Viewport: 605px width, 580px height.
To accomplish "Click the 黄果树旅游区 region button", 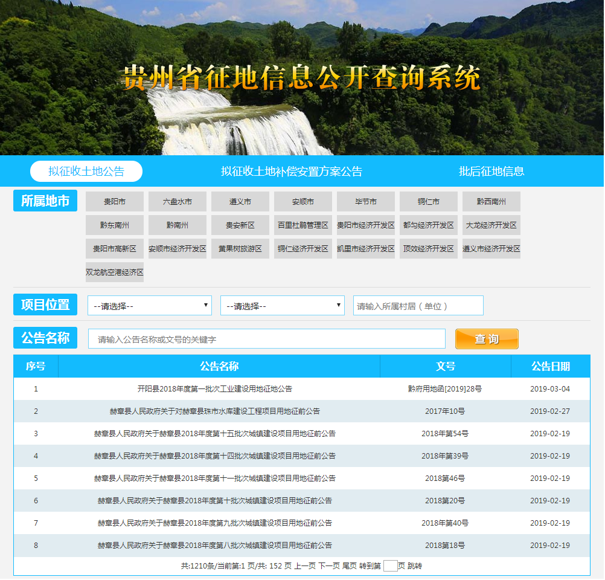I will click(240, 249).
